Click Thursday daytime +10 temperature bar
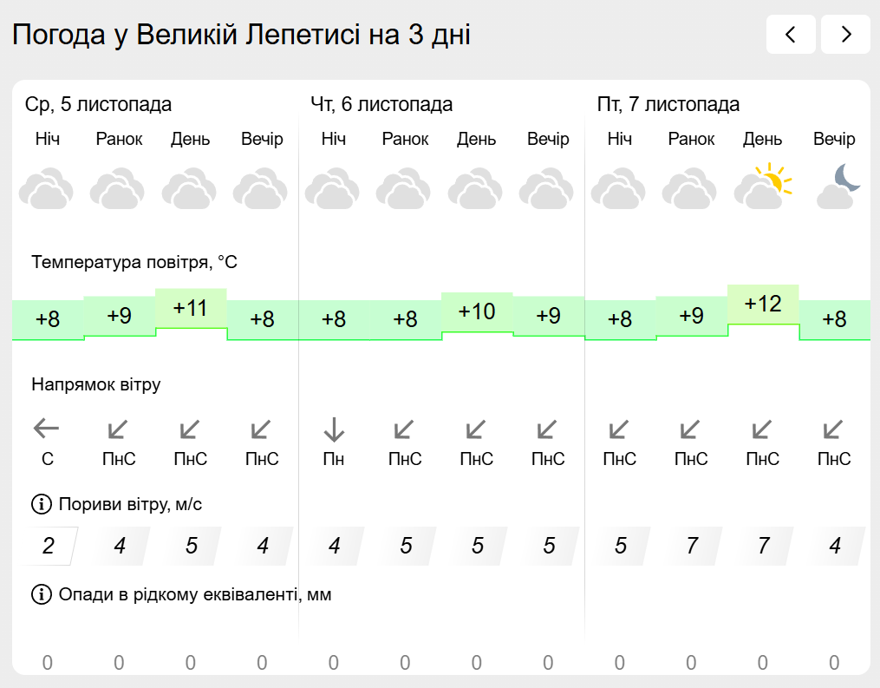The image size is (880, 688). [x=476, y=311]
